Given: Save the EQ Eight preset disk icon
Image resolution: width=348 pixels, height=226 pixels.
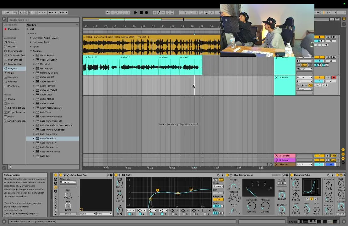Looking at the screenshot, I should pos(222,175).
